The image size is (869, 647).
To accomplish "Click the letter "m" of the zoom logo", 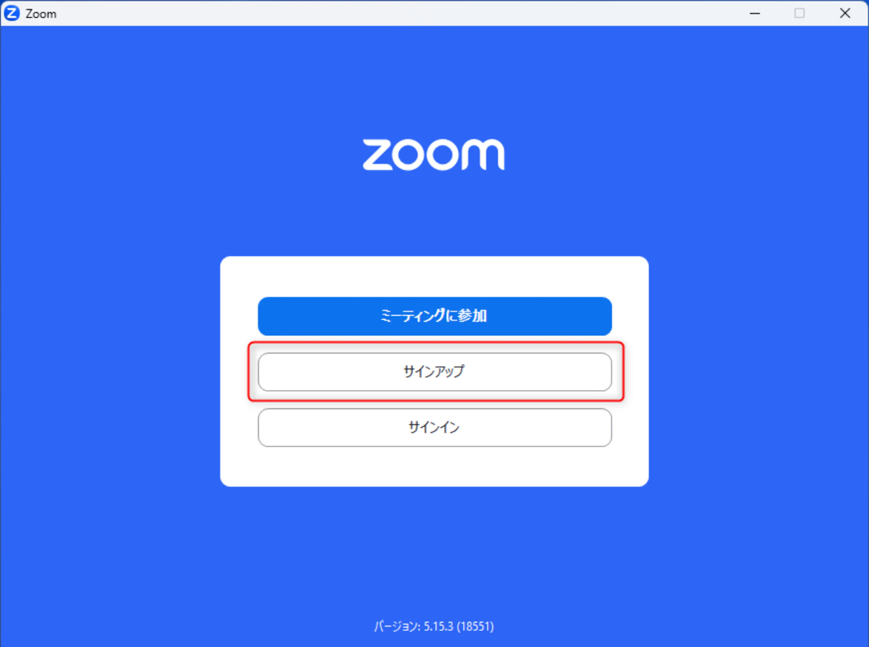I will point(483,154).
